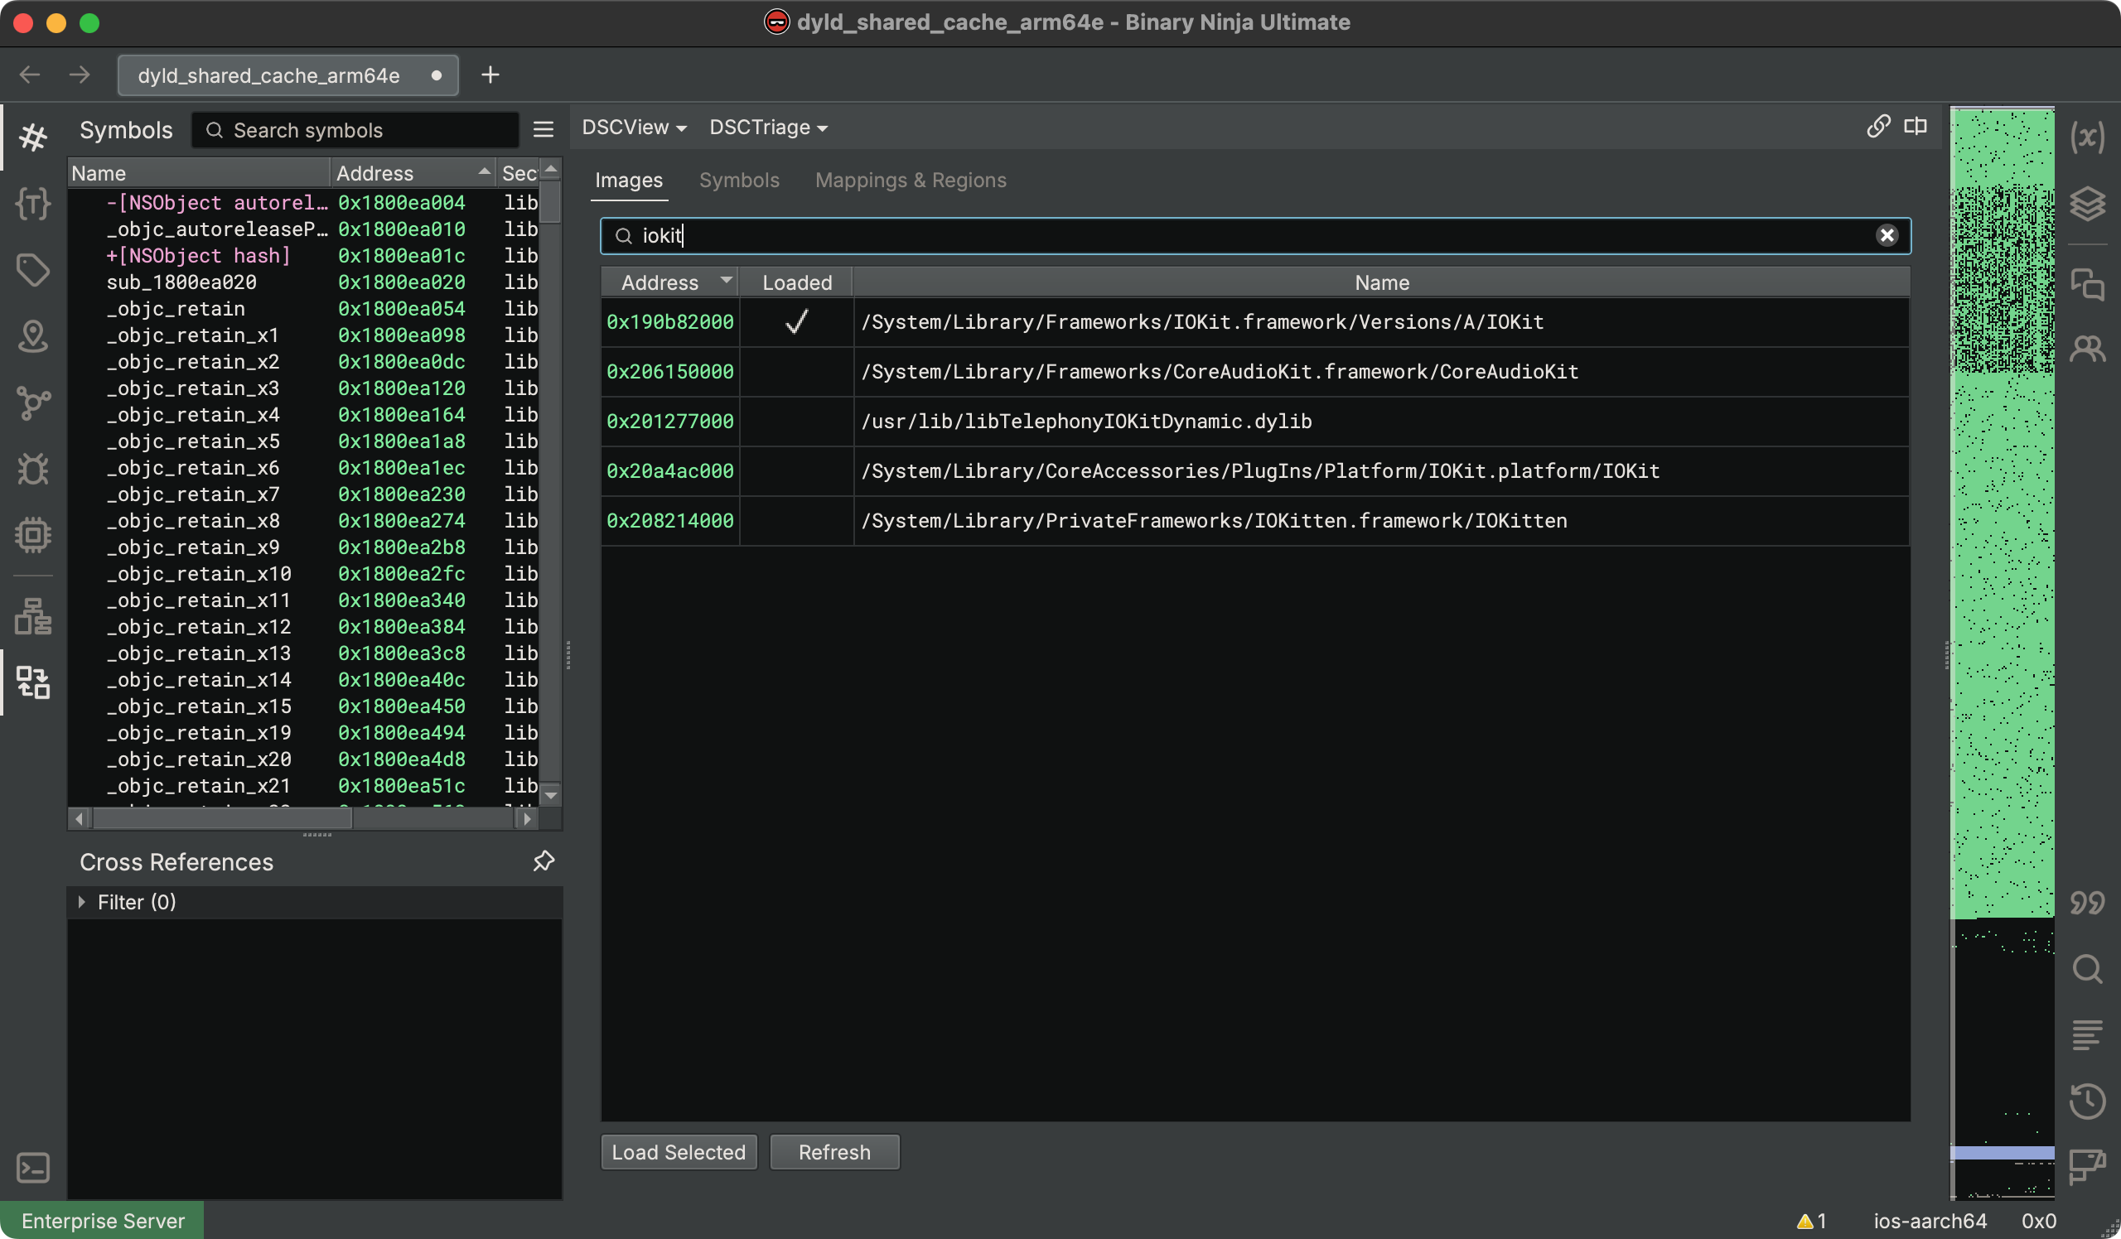2121x1239 pixels.
Task: Open the Variables (x) sidebar icon
Action: pyautogui.click(x=2087, y=137)
